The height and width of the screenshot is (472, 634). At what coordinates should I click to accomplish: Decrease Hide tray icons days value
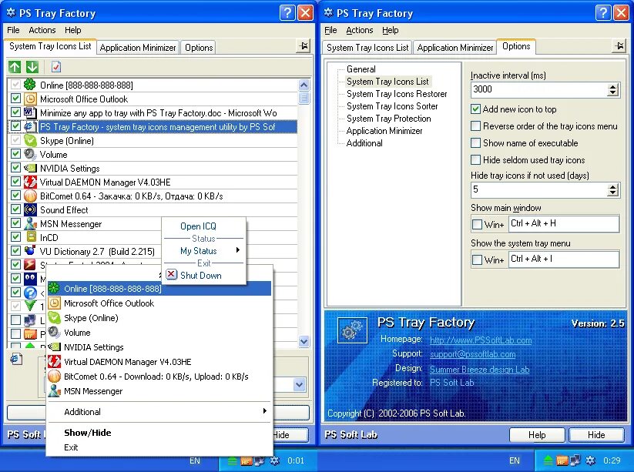tap(612, 192)
